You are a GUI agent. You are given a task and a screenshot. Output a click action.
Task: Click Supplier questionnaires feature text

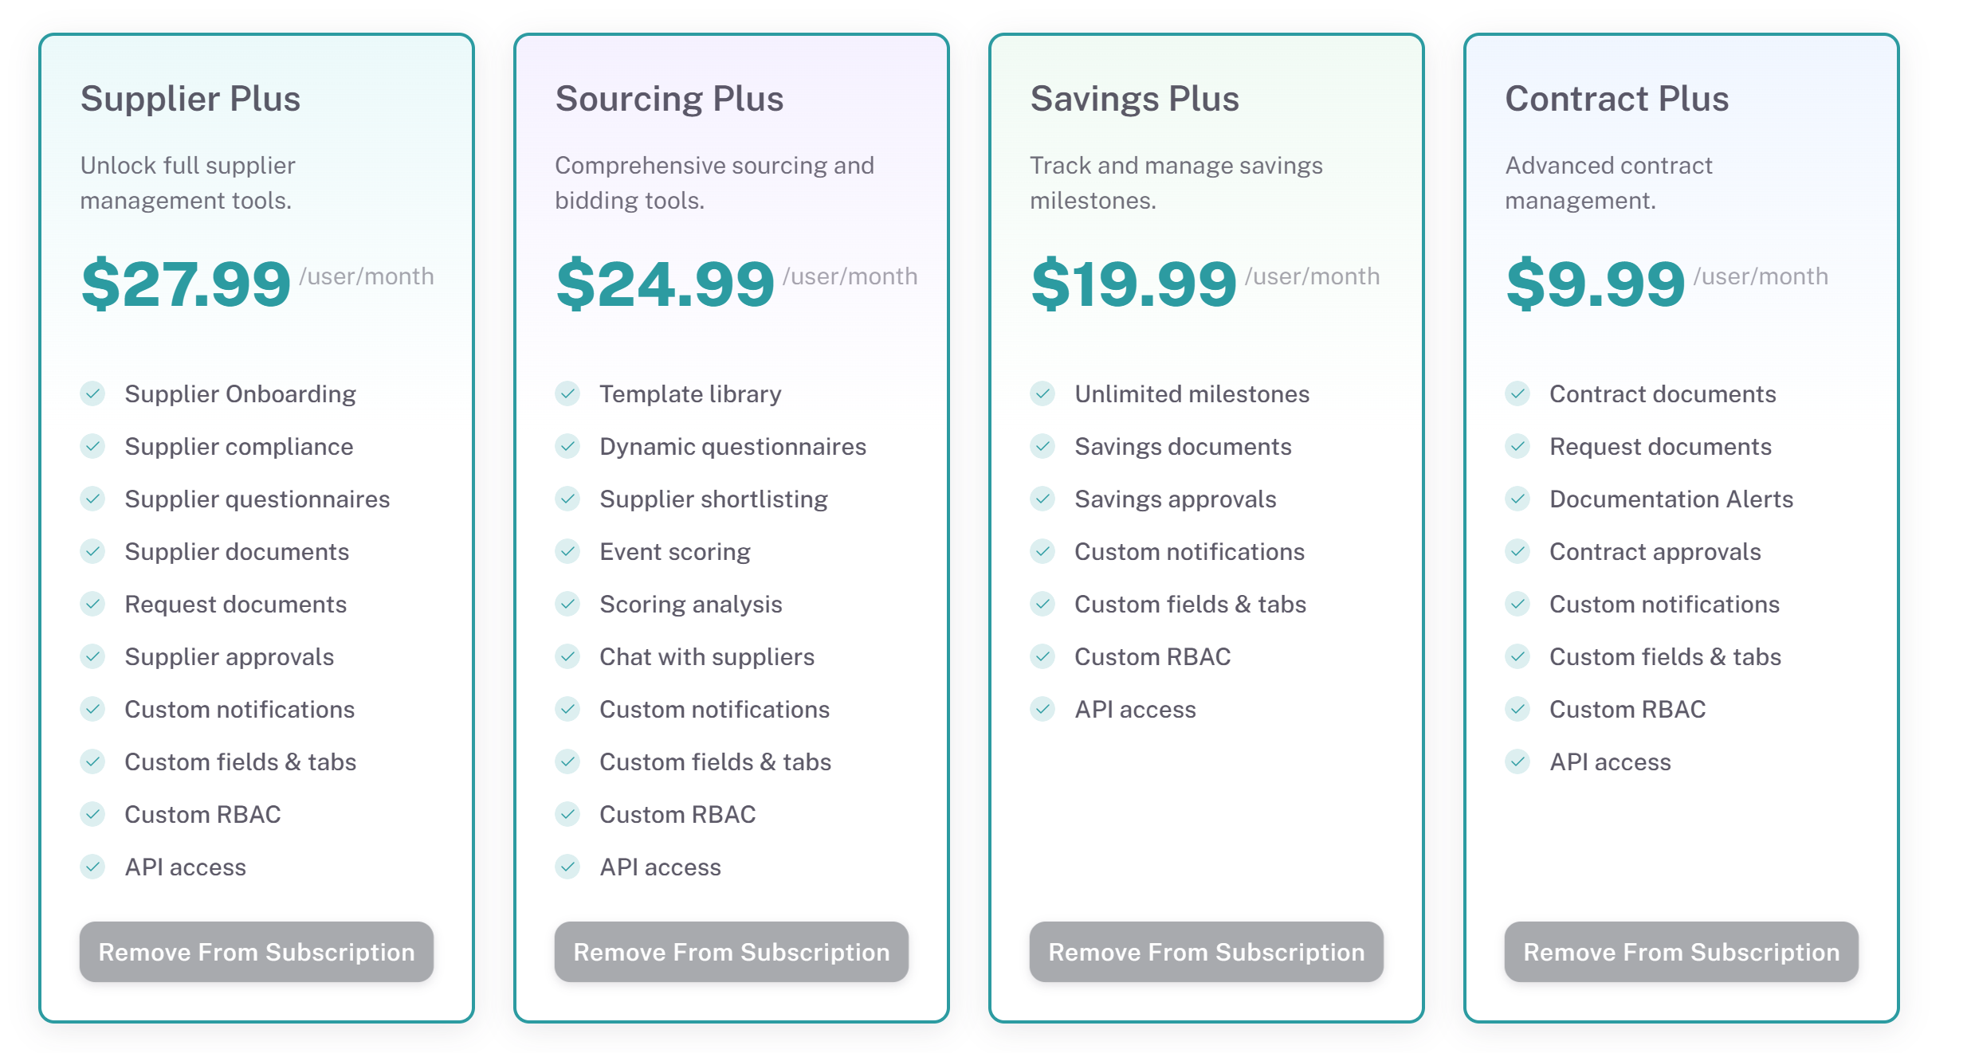coord(257,499)
